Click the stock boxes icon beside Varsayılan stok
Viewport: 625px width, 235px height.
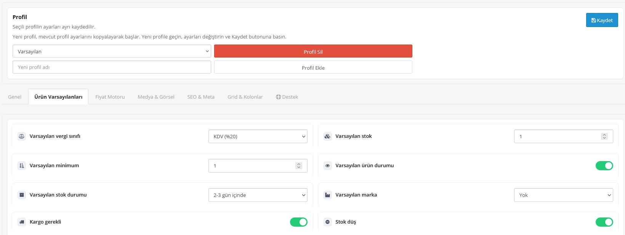(x=327, y=136)
